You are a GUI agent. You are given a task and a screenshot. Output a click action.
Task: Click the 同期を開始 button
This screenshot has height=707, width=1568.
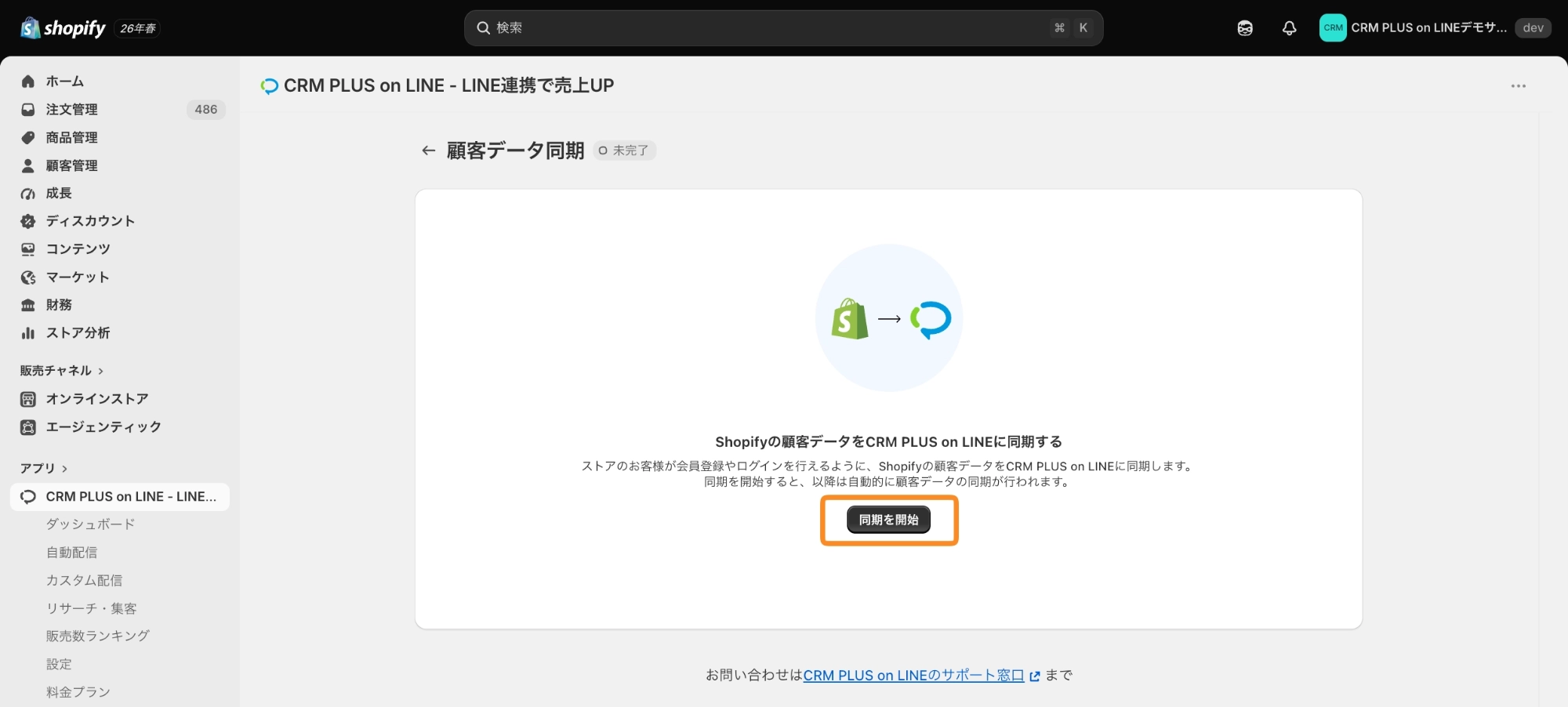pos(888,520)
